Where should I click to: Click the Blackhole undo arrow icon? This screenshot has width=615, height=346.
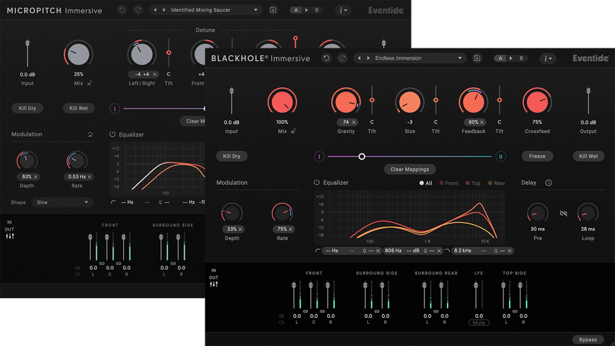[x=327, y=59]
